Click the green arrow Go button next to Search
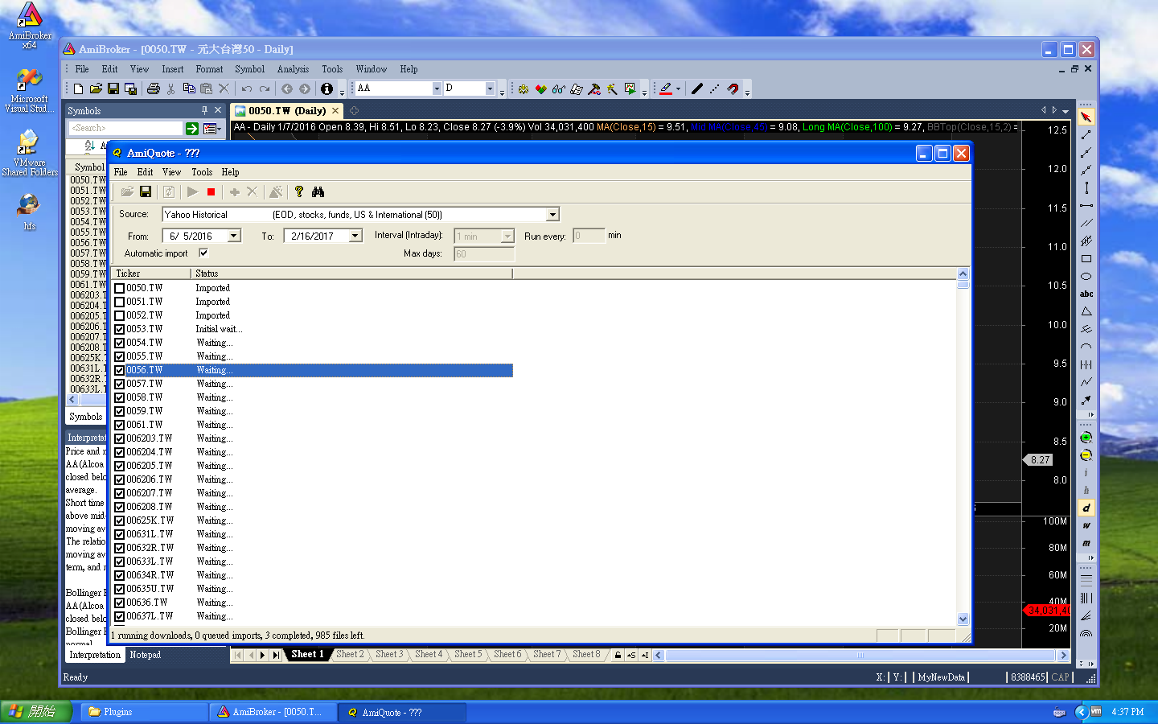Viewport: 1158px width, 724px height. 192,128
